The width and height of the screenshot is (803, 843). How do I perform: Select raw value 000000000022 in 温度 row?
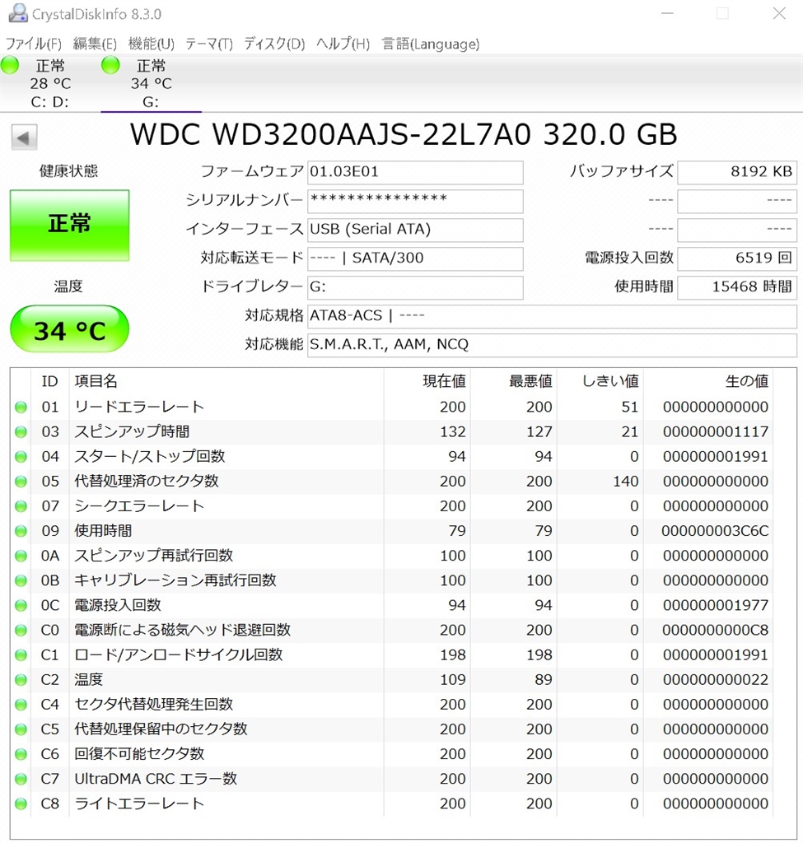coord(716,680)
